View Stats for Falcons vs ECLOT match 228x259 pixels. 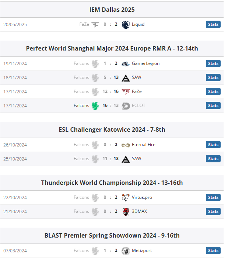[213, 106]
